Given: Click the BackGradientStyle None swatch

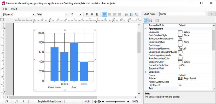Looking at the screenshot, I should (x=180, y=35).
